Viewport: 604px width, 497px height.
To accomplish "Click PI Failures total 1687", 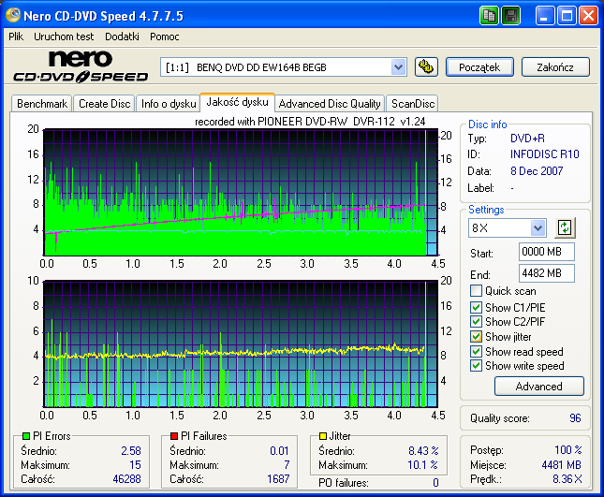I will pyautogui.click(x=278, y=479).
